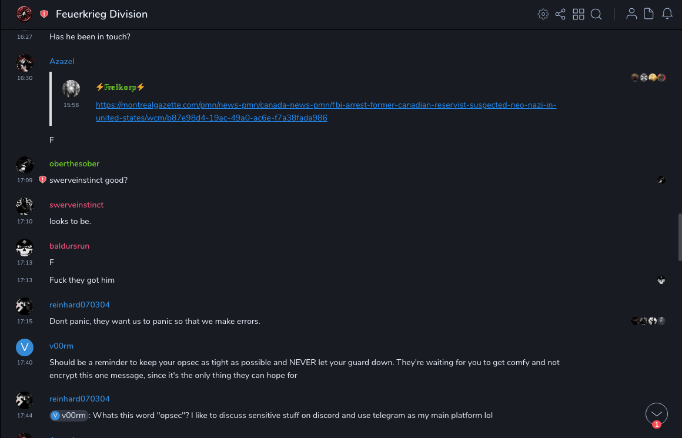
Task: Click the username Azazel above the quoted message
Action: pos(62,62)
